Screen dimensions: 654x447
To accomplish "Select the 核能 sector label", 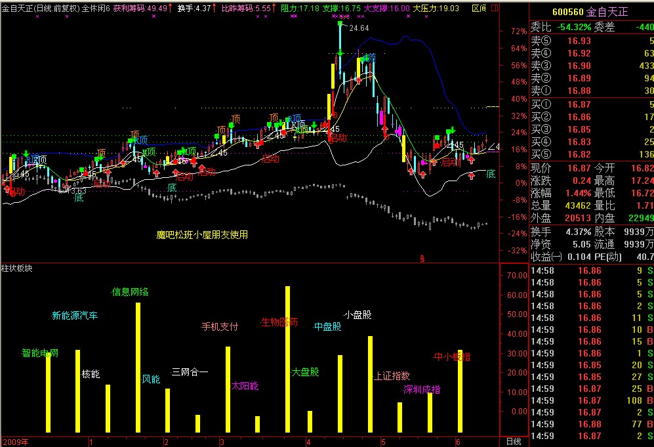I will [91, 374].
